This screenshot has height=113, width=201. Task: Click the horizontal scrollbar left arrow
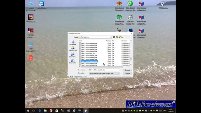79,67
